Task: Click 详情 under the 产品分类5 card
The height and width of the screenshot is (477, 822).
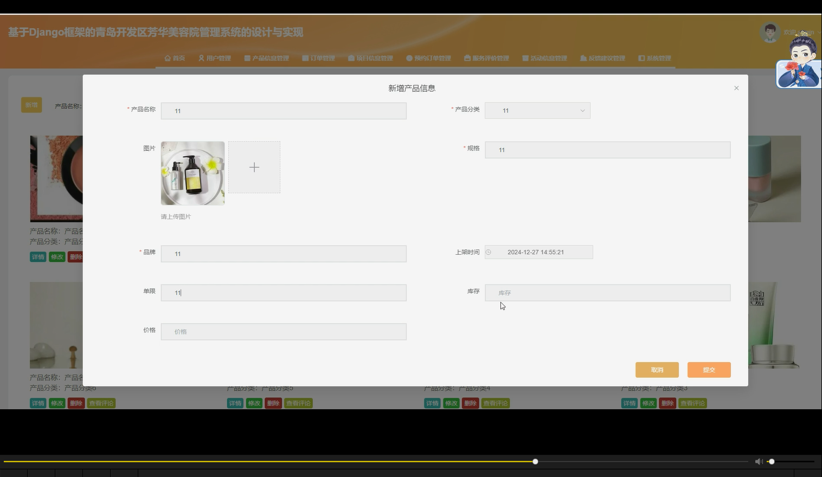Action: click(x=235, y=403)
